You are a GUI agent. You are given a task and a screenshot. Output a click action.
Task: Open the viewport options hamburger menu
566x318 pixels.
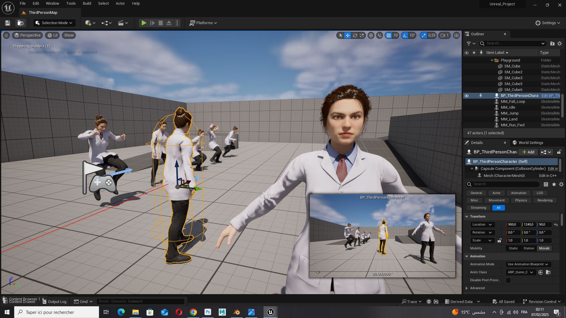tap(6, 35)
